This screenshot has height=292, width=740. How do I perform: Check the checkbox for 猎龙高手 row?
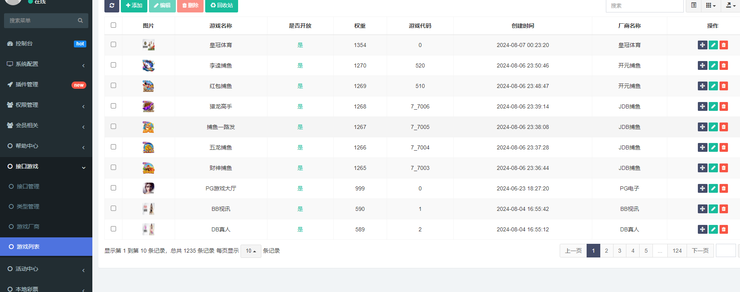tap(113, 106)
